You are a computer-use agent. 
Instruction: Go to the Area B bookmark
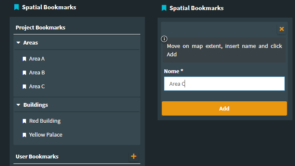click(37, 73)
